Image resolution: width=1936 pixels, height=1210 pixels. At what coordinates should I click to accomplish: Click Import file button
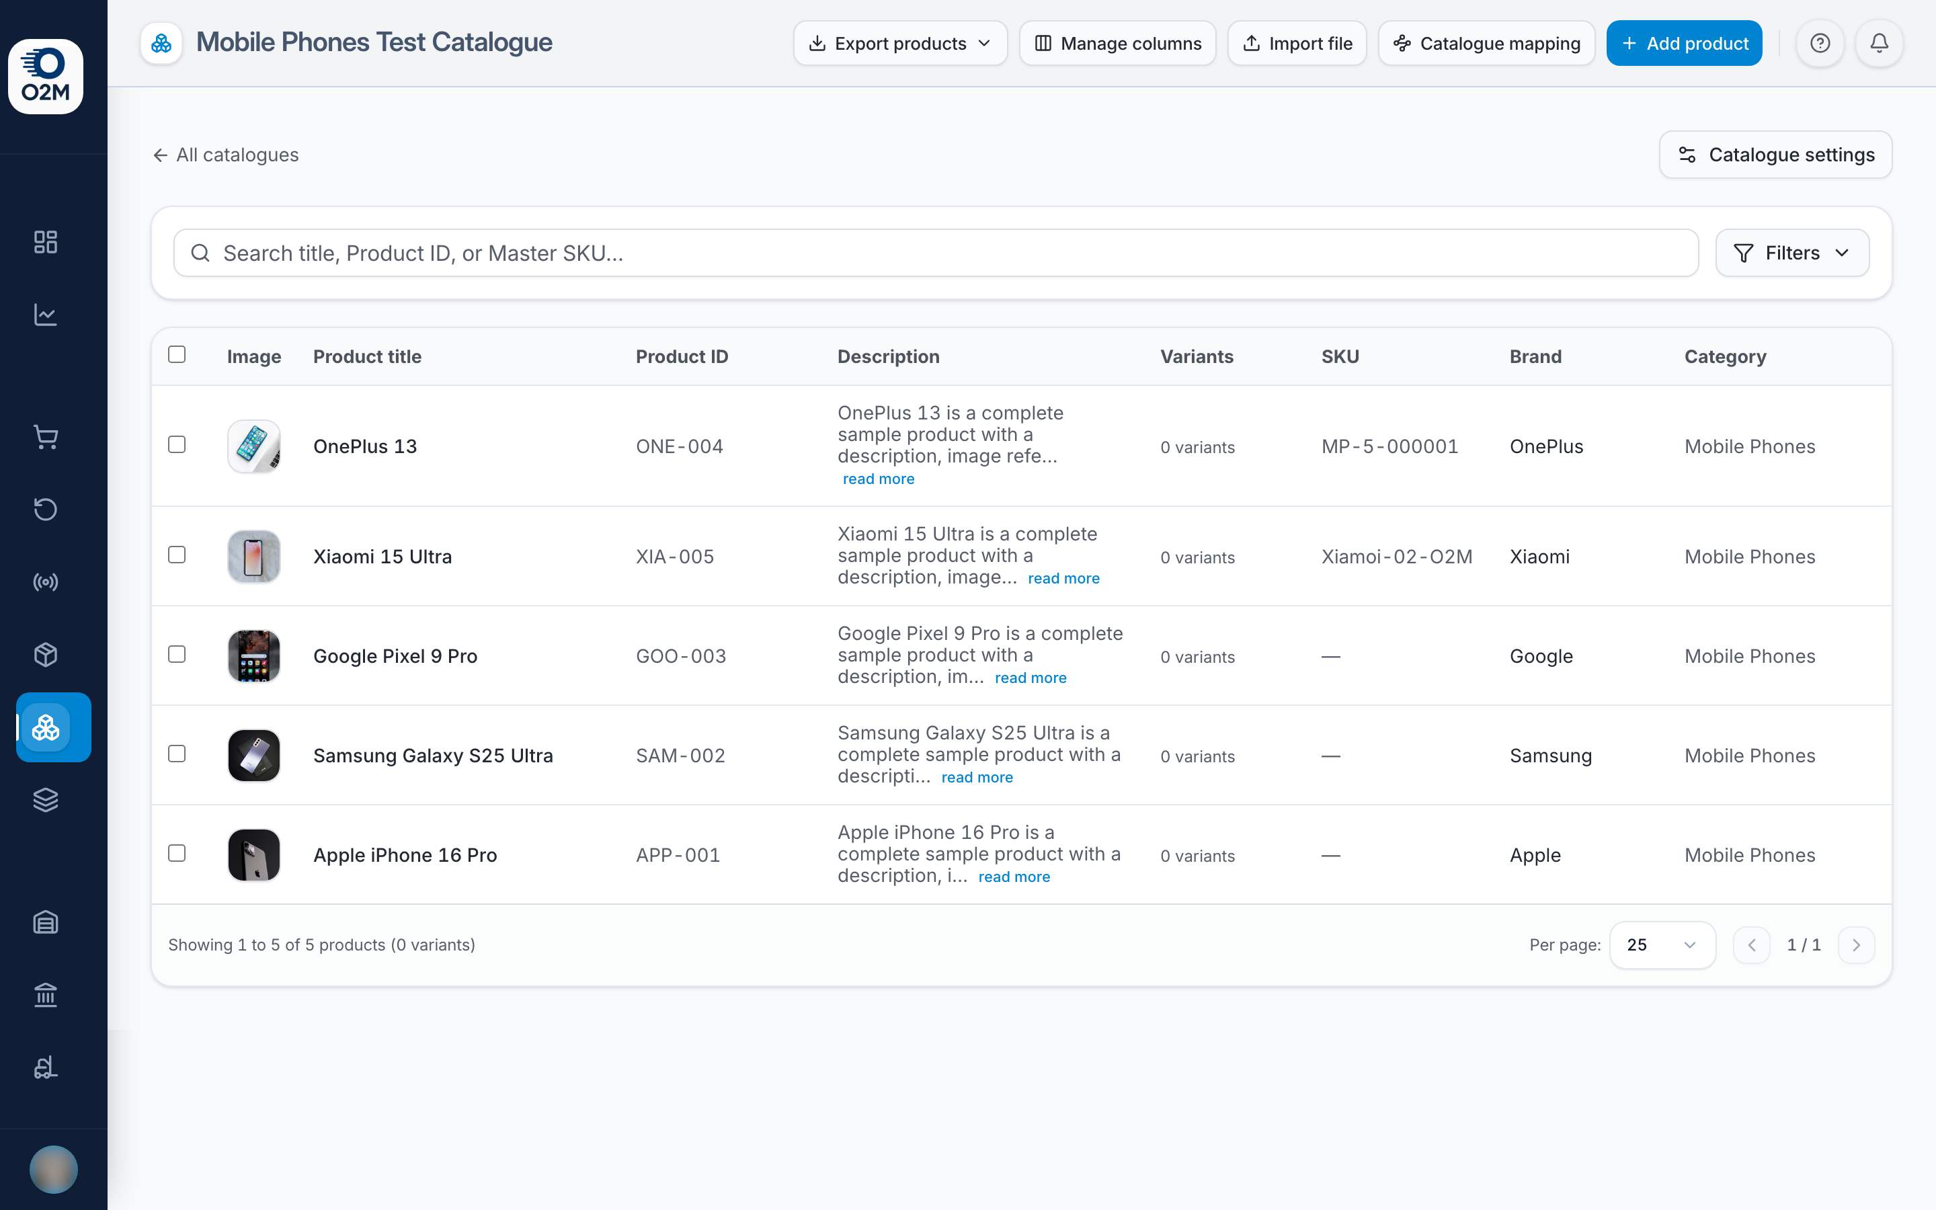1297,43
